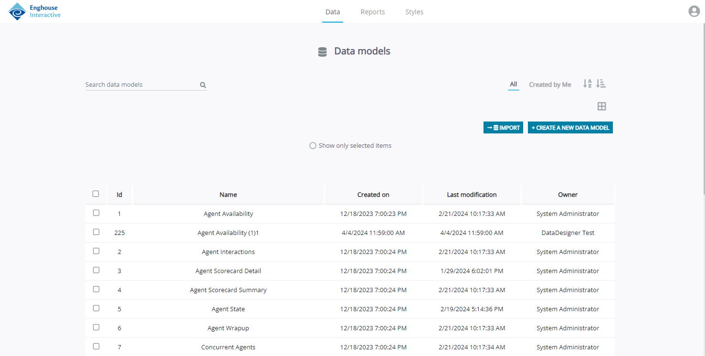This screenshot has width=705, height=356.
Task: Switch to the Reports tab
Action: (x=373, y=11)
